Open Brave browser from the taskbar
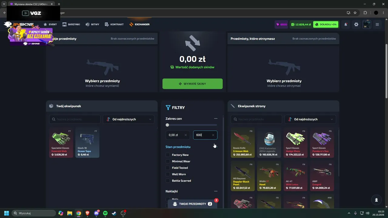Screen dimensions: 388x218 pos(88,213)
